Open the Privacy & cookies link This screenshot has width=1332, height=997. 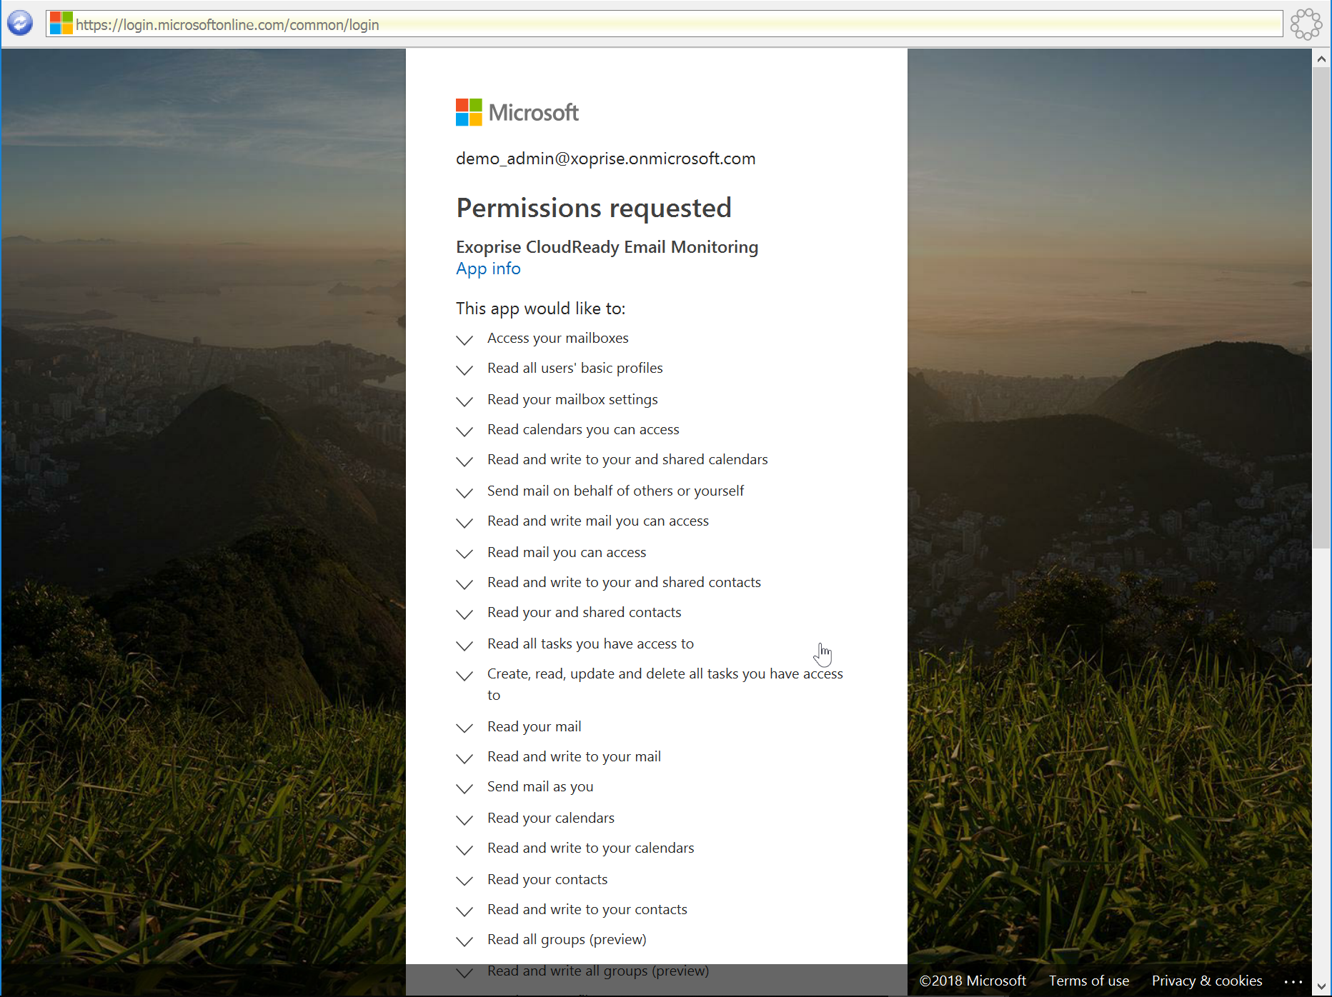click(1207, 981)
